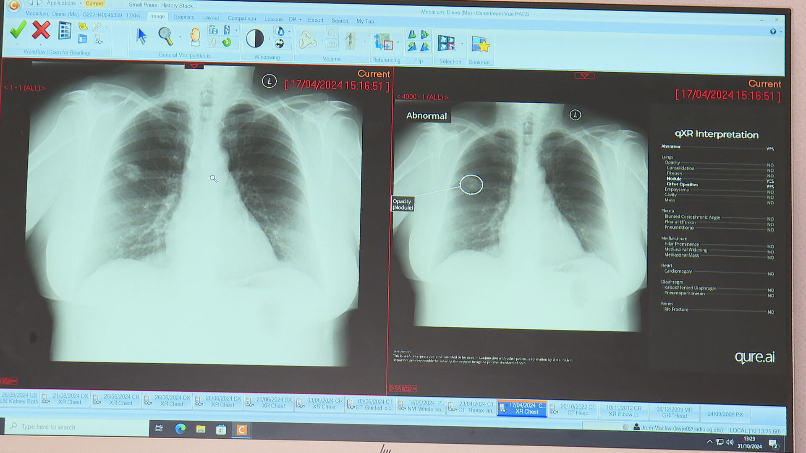The width and height of the screenshot is (806, 453).
Task: Click the Carestream logo application button
Action: (14, 5)
